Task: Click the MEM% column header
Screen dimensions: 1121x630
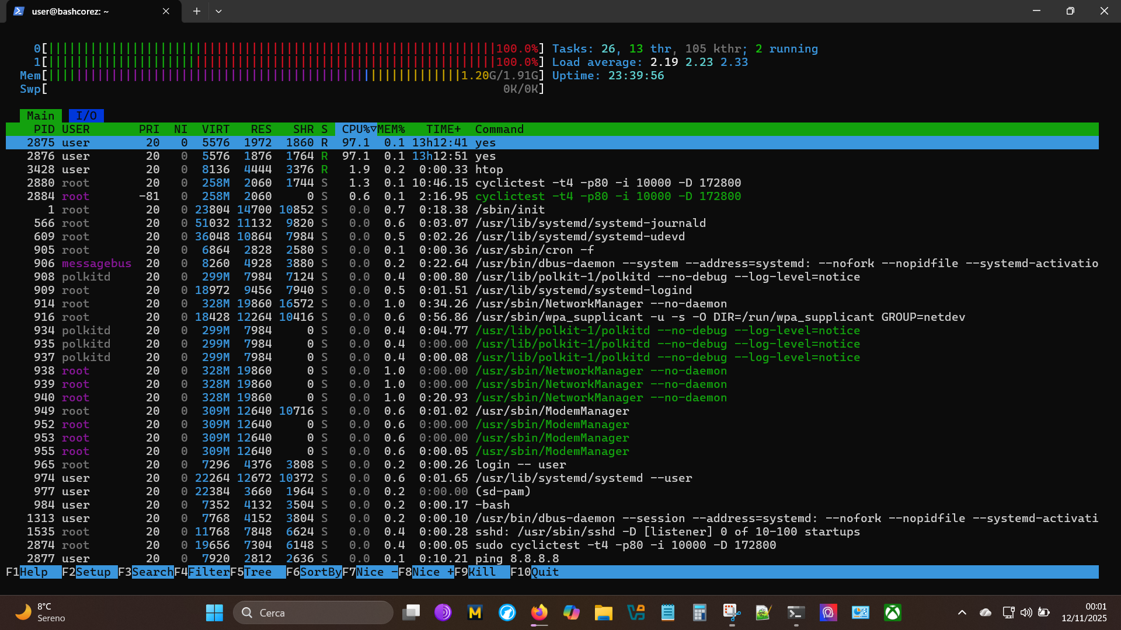Action: point(391,129)
